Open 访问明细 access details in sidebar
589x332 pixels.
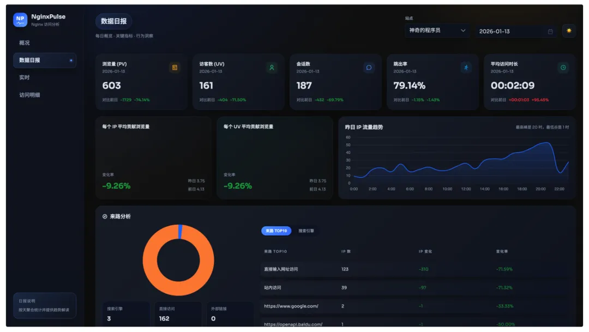(29, 95)
